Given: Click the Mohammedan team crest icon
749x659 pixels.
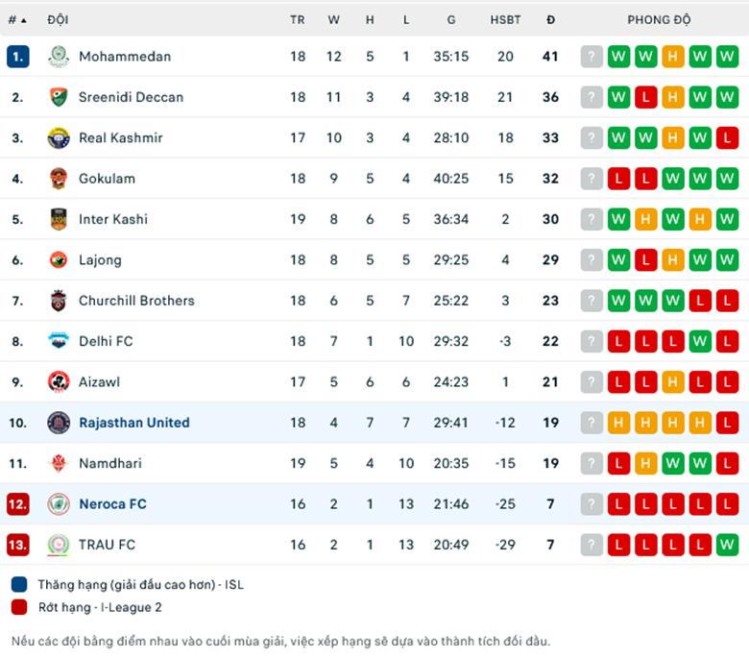Looking at the screenshot, I should coord(59,57).
